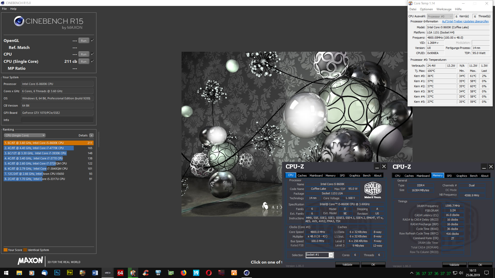Open Opera browser taskbar icon
This screenshot has width=495, height=278.
click(209, 273)
